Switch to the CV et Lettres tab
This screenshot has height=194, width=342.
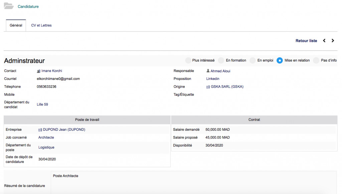click(x=41, y=25)
